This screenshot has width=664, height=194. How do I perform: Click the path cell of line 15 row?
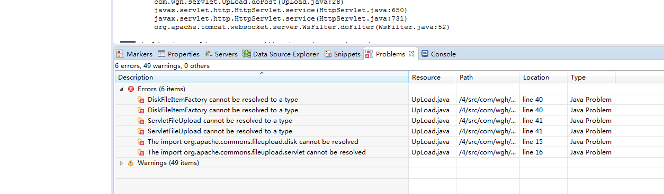click(x=488, y=142)
